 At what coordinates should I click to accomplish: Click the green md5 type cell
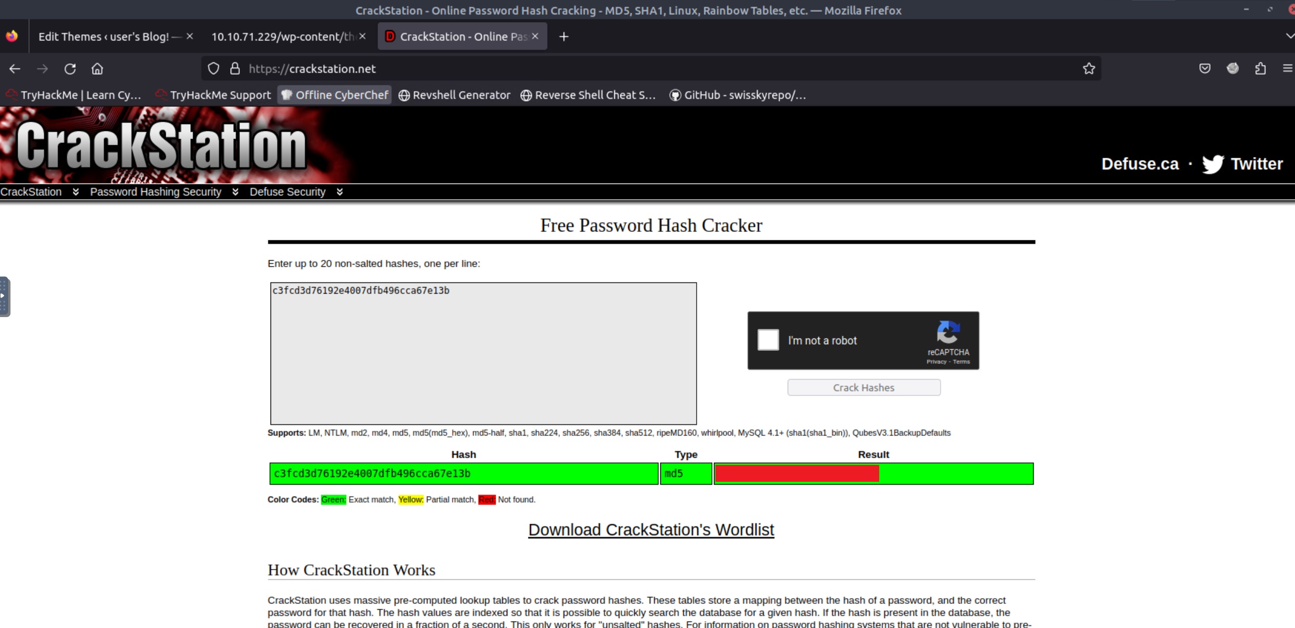tap(686, 474)
